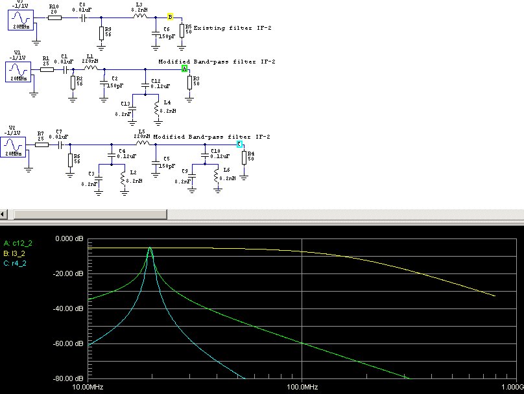Select resistor R10 in the existing filter
The height and width of the screenshot is (394, 524).
click(54, 17)
